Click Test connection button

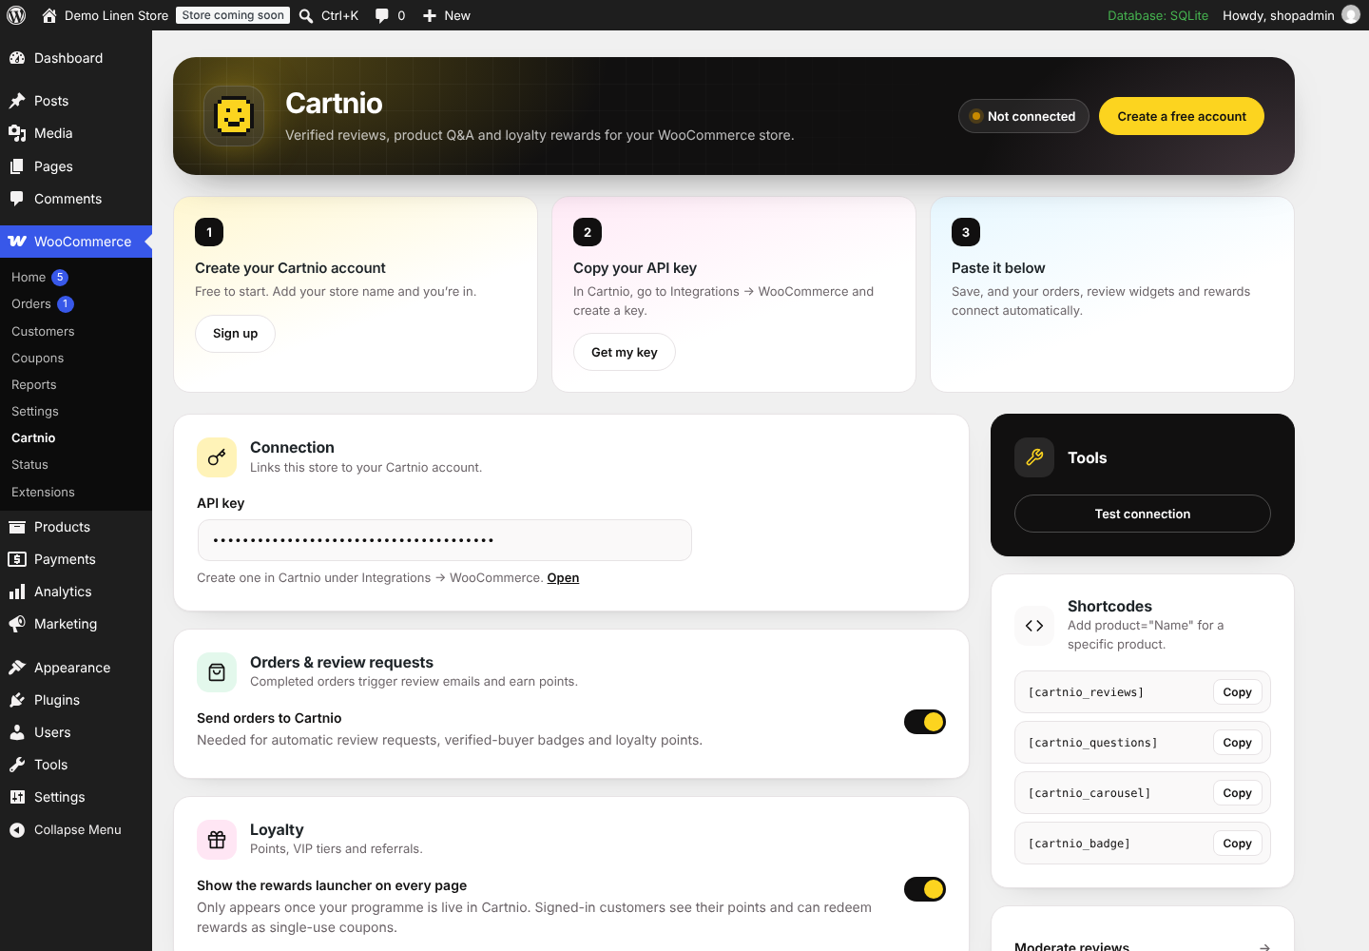coord(1143,514)
